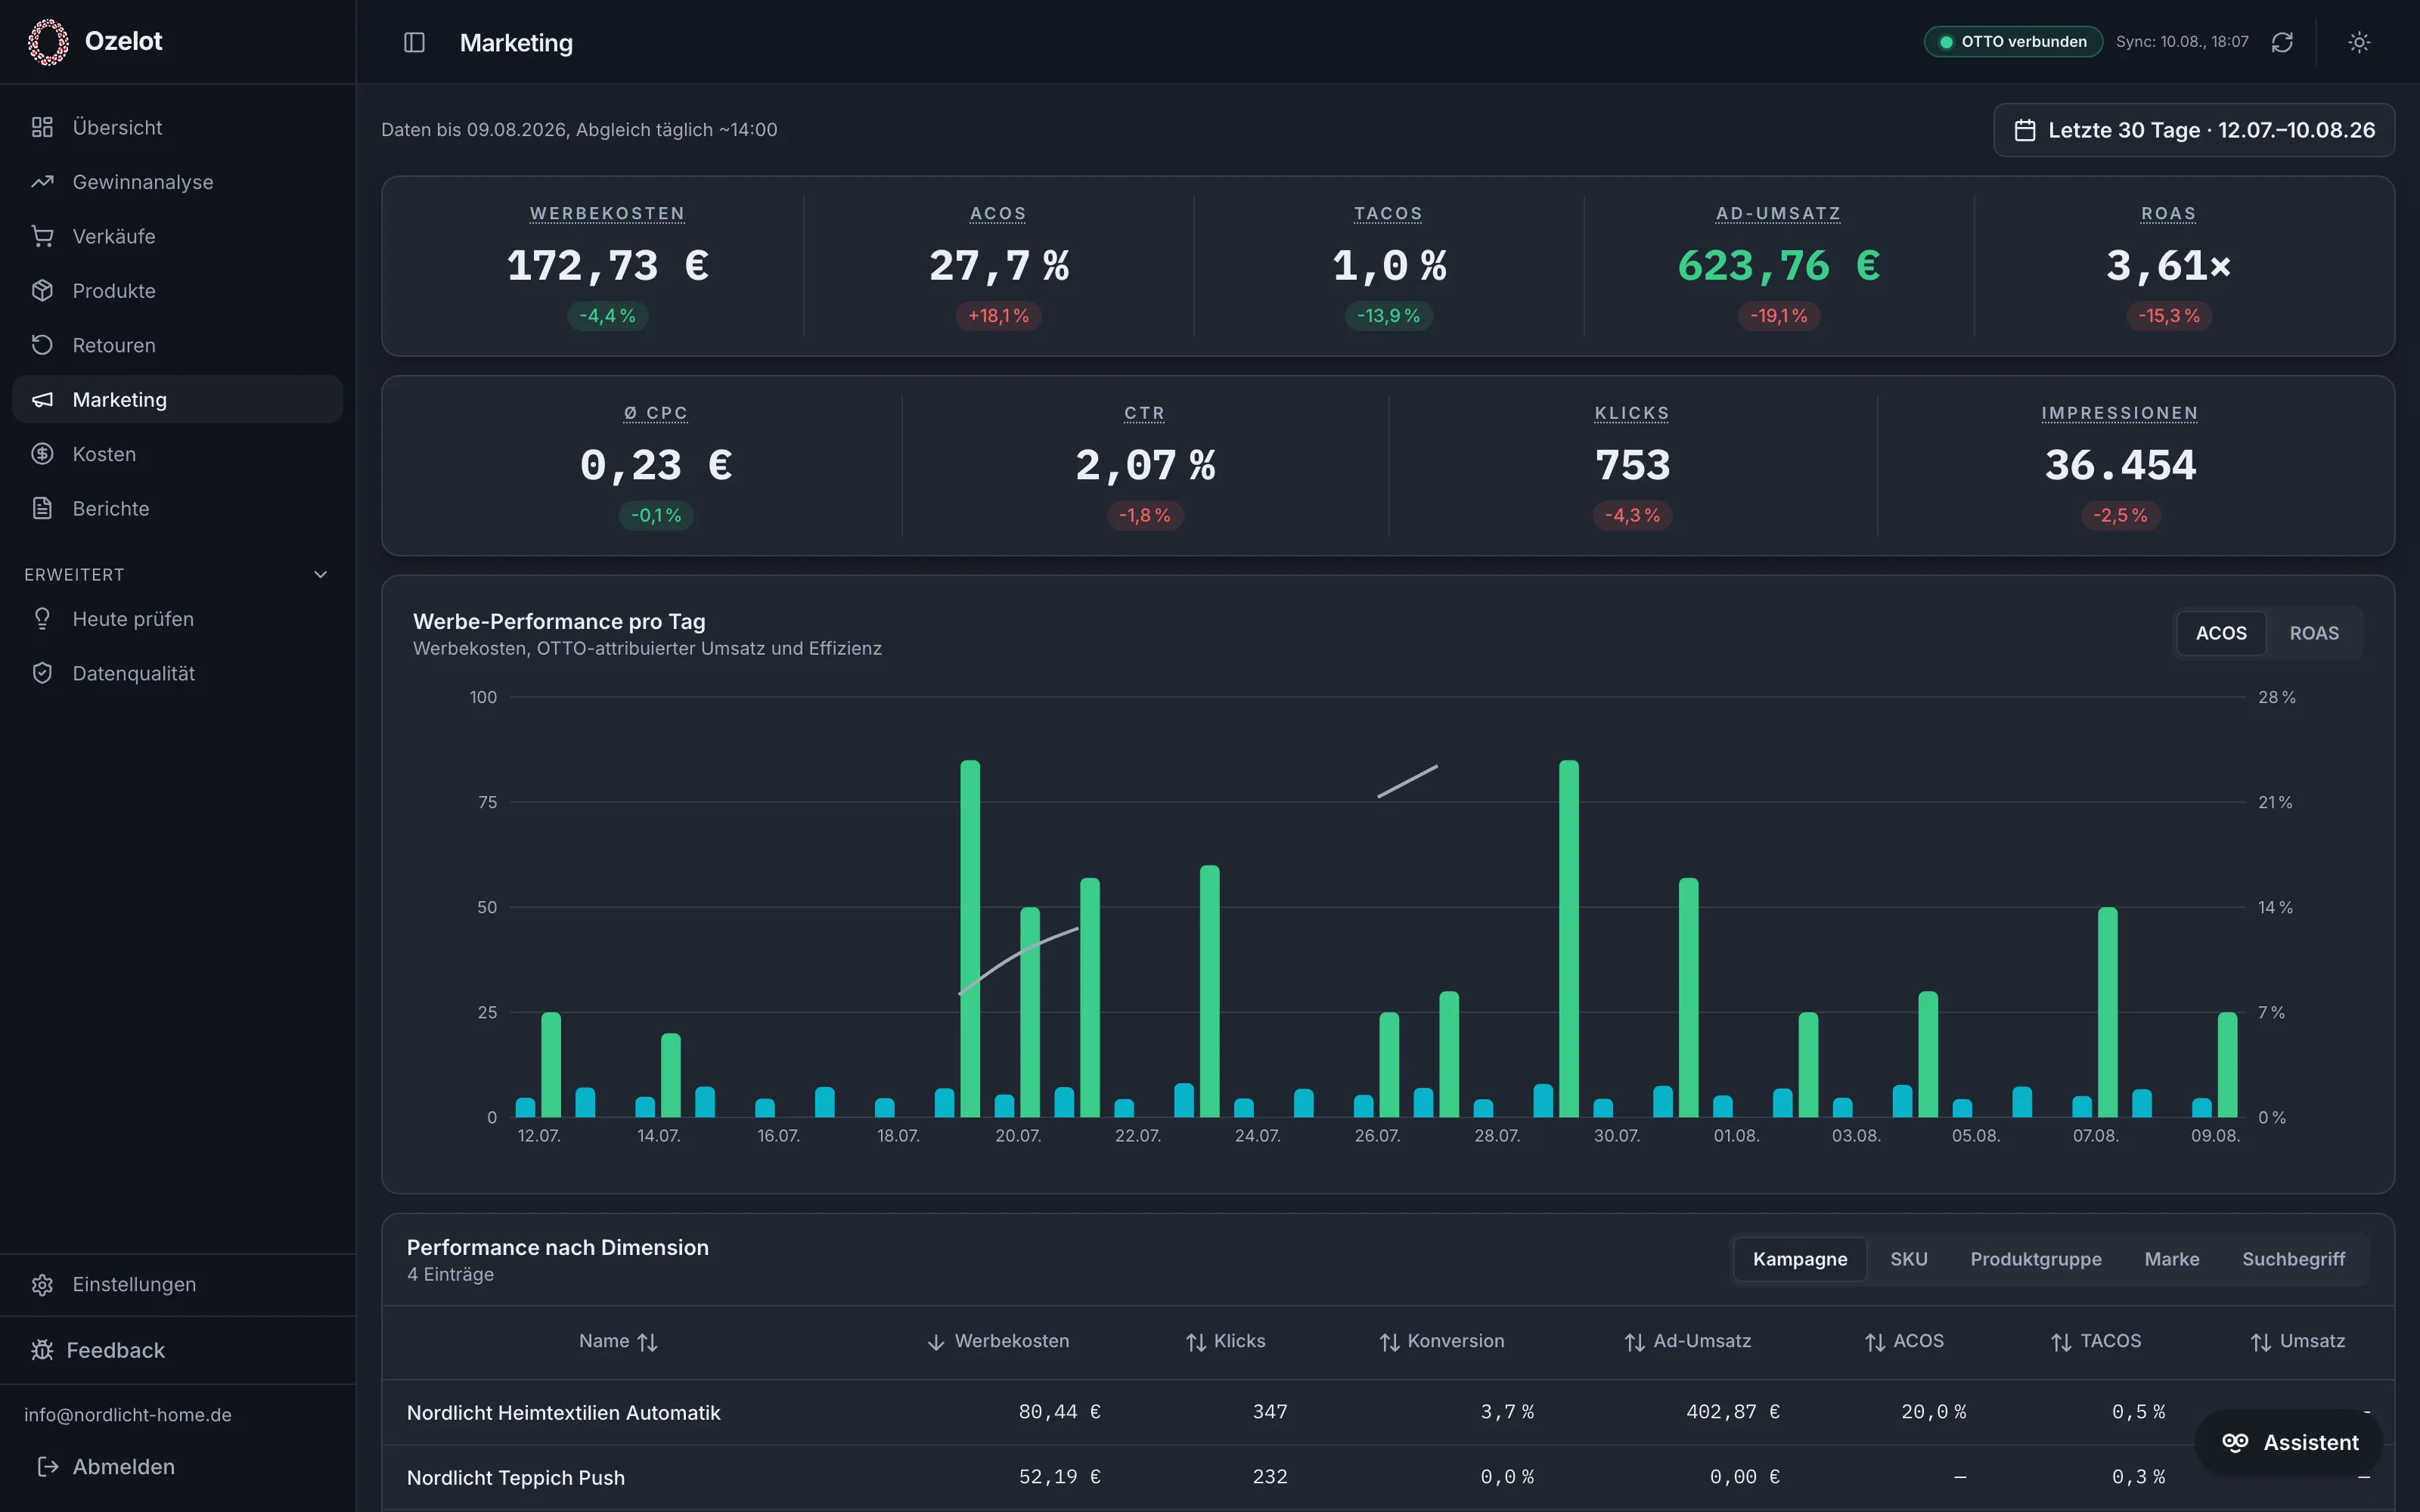
Task: Sort by Klicks column arrows
Action: click(x=1196, y=1342)
